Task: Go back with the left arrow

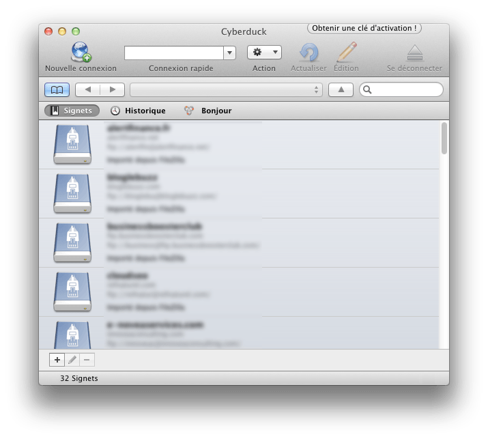Action: click(88, 89)
